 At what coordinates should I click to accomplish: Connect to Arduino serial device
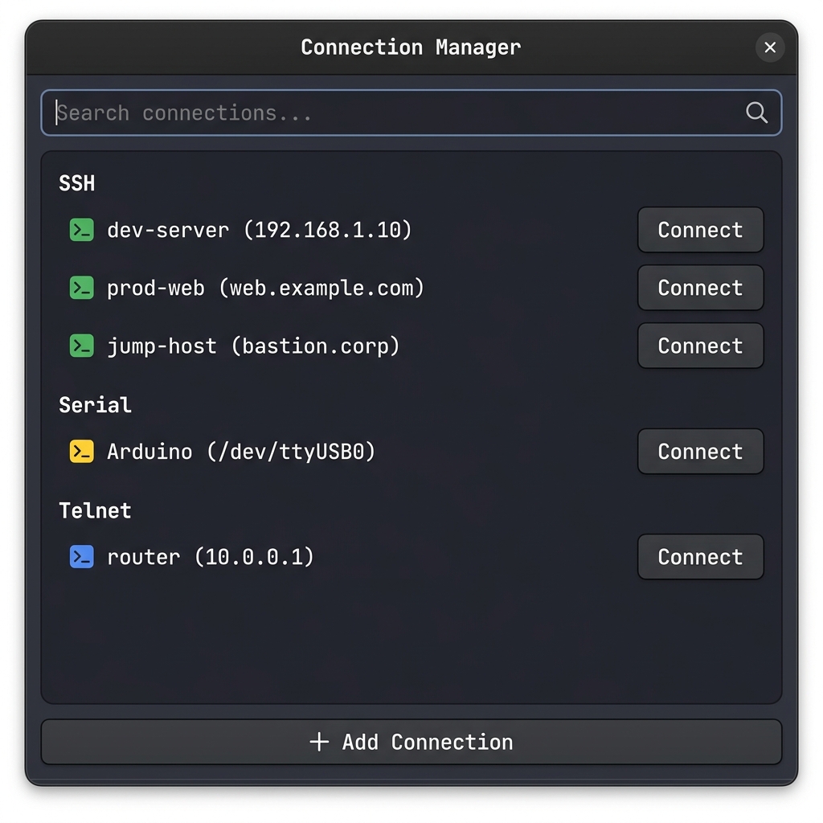coord(700,452)
